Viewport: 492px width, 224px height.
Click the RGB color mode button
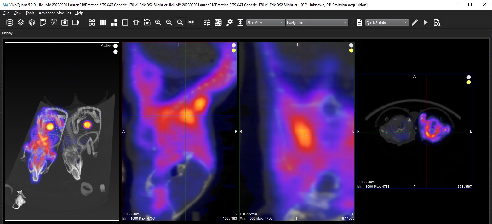(x=191, y=22)
